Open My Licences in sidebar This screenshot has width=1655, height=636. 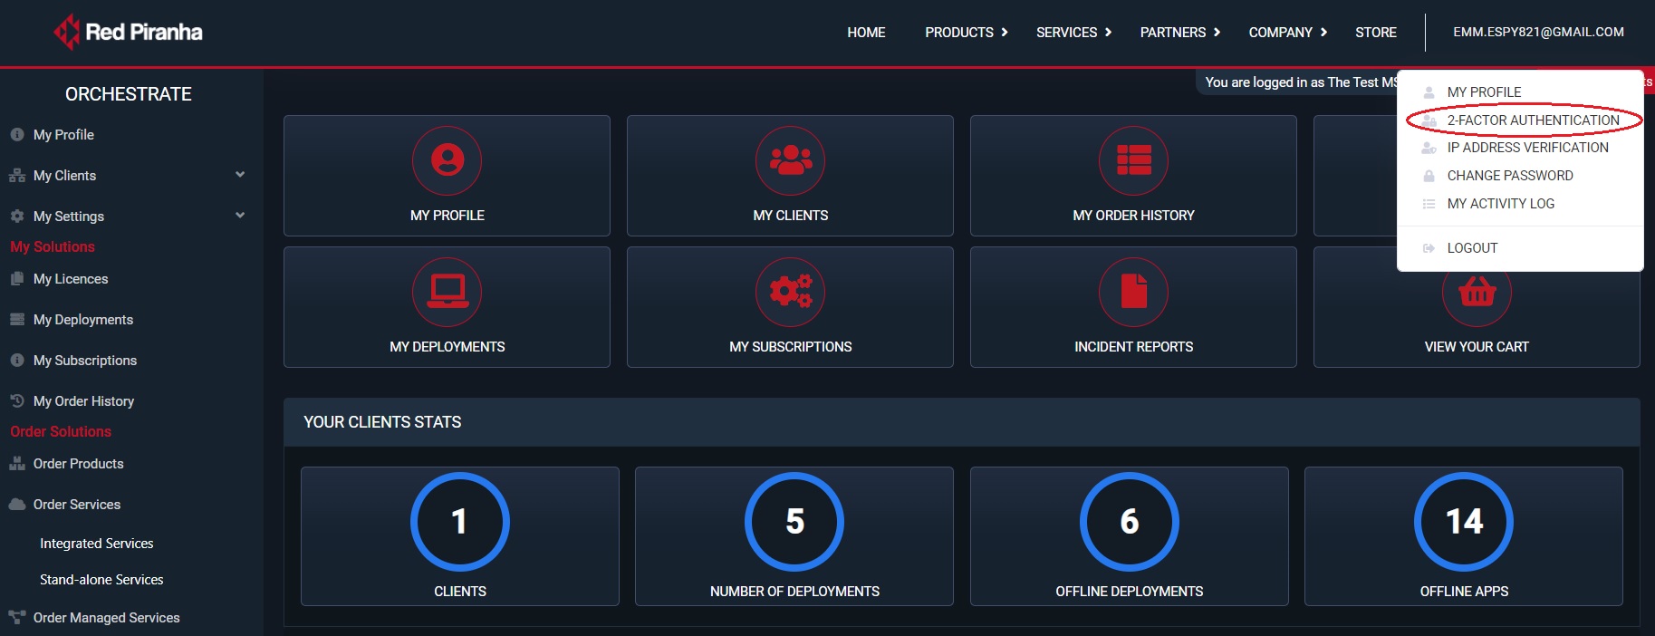(x=71, y=279)
